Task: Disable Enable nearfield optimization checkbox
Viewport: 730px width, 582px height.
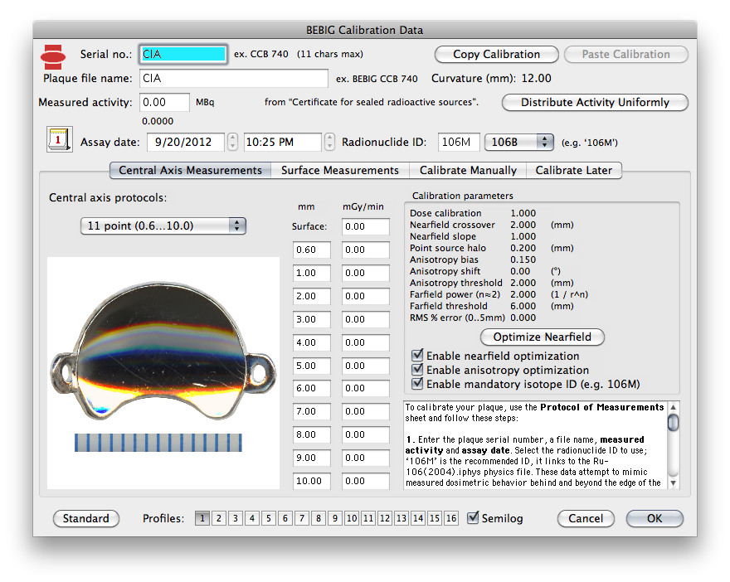Action: [x=417, y=356]
